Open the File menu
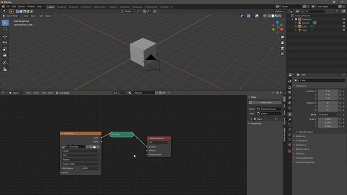 pos(8,6)
